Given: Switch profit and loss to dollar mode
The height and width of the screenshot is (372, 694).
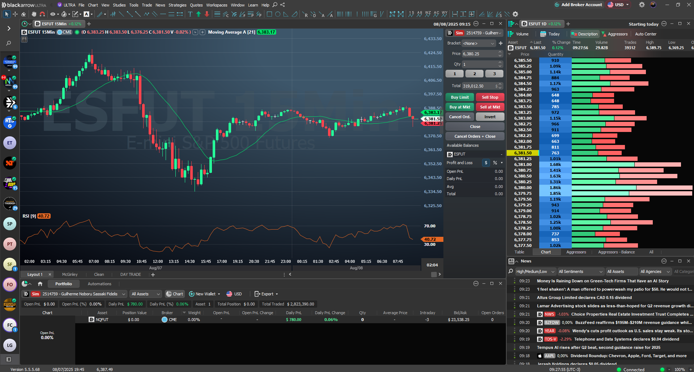Looking at the screenshot, I should (x=486, y=163).
